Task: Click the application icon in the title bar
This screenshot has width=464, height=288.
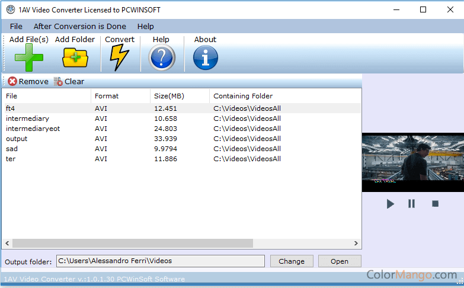Action: (11, 9)
